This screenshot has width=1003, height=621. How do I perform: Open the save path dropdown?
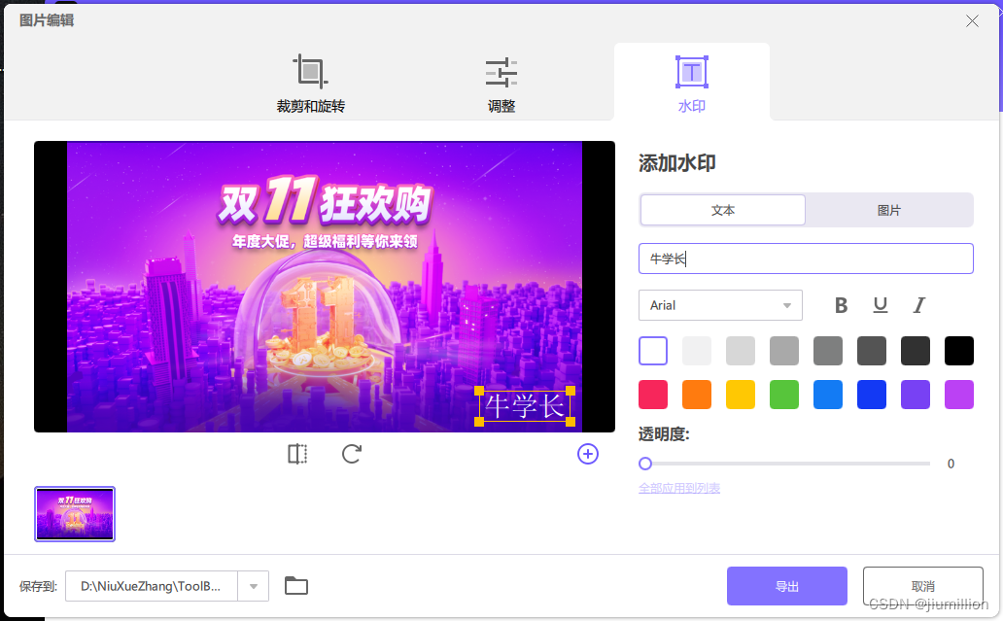pos(254,586)
